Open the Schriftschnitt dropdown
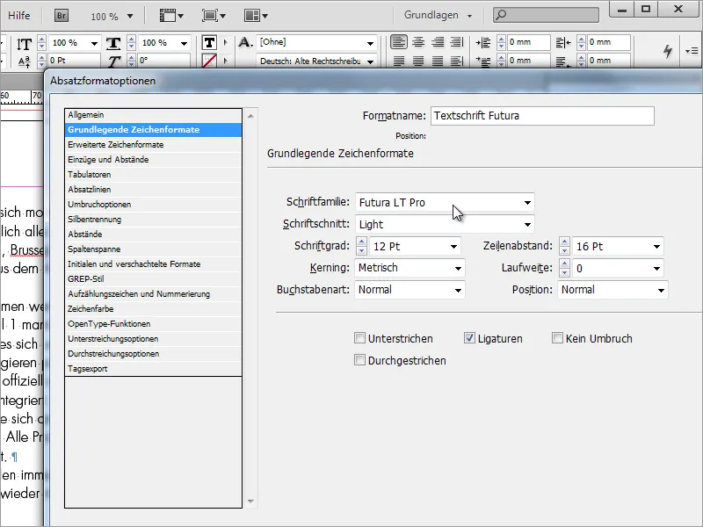Viewport: 703px width, 527px height. [526, 225]
